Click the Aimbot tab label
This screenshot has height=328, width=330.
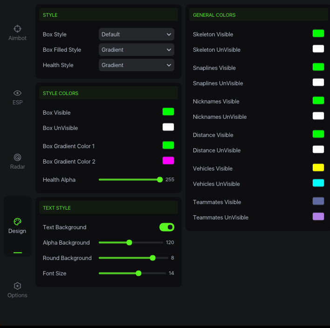pos(18,38)
